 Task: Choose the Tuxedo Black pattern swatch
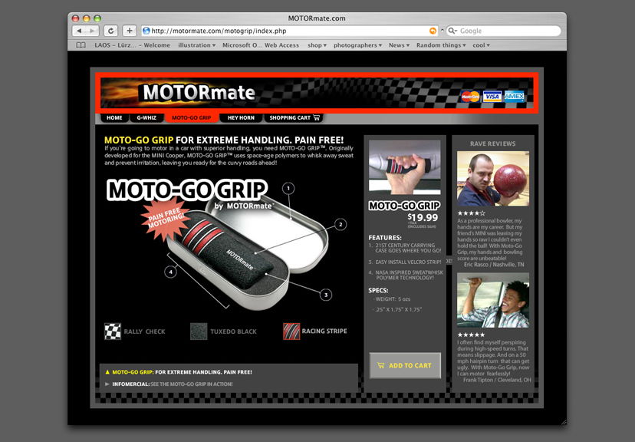click(x=199, y=331)
